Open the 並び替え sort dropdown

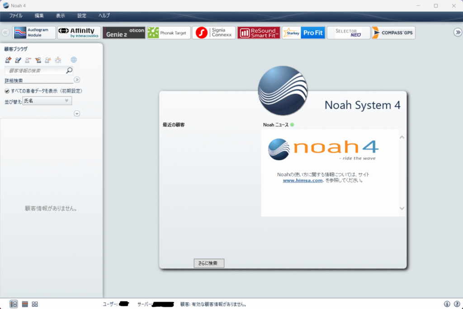click(x=47, y=101)
